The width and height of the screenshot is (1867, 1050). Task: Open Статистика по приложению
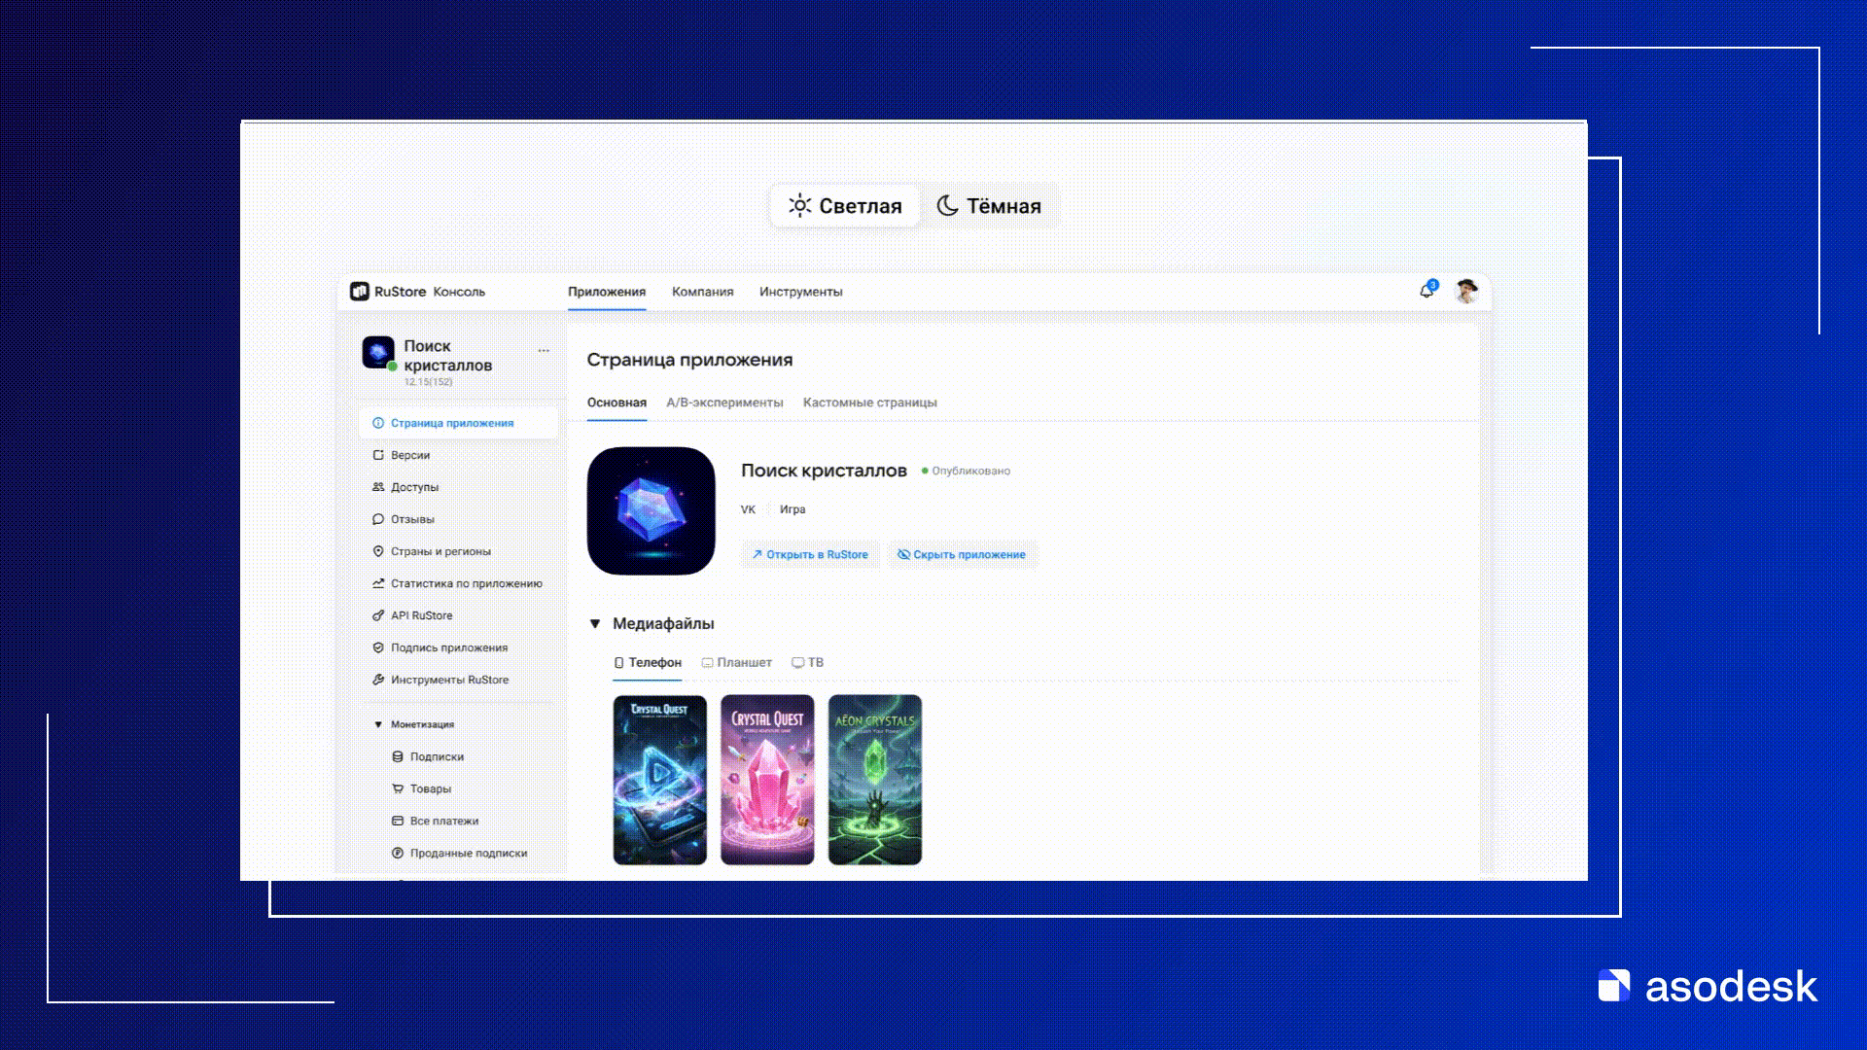click(x=466, y=583)
